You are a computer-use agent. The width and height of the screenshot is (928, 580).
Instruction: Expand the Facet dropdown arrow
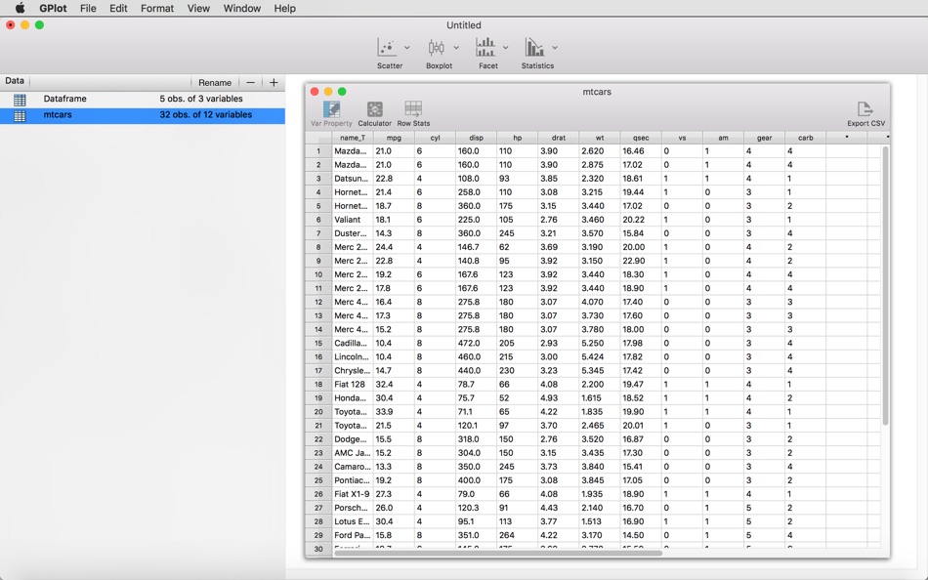pos(505,47)
